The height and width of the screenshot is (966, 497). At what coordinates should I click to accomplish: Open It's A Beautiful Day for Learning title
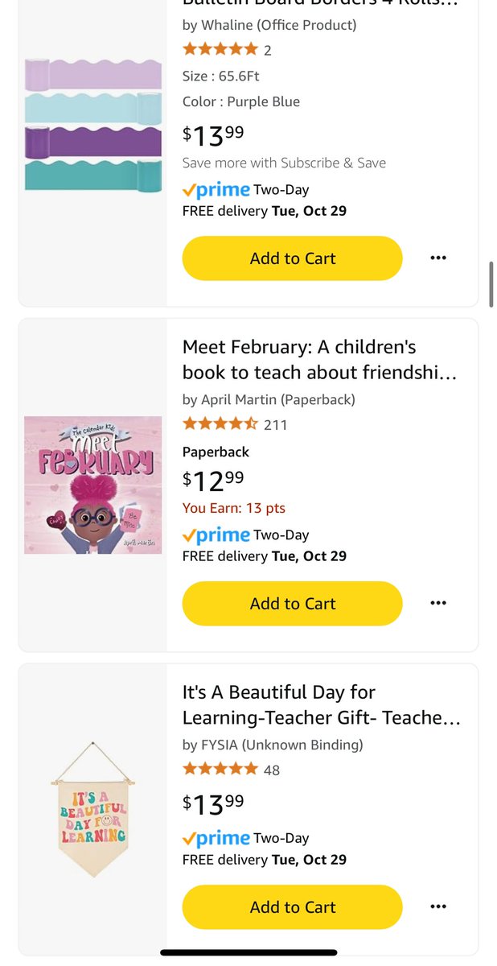click(x=321, y=704)
